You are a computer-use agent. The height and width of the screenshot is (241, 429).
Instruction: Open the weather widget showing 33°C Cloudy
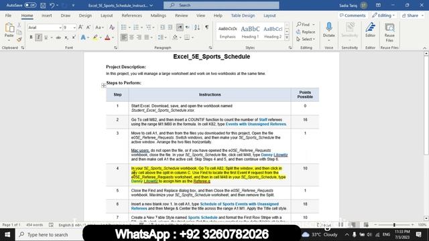320,235
